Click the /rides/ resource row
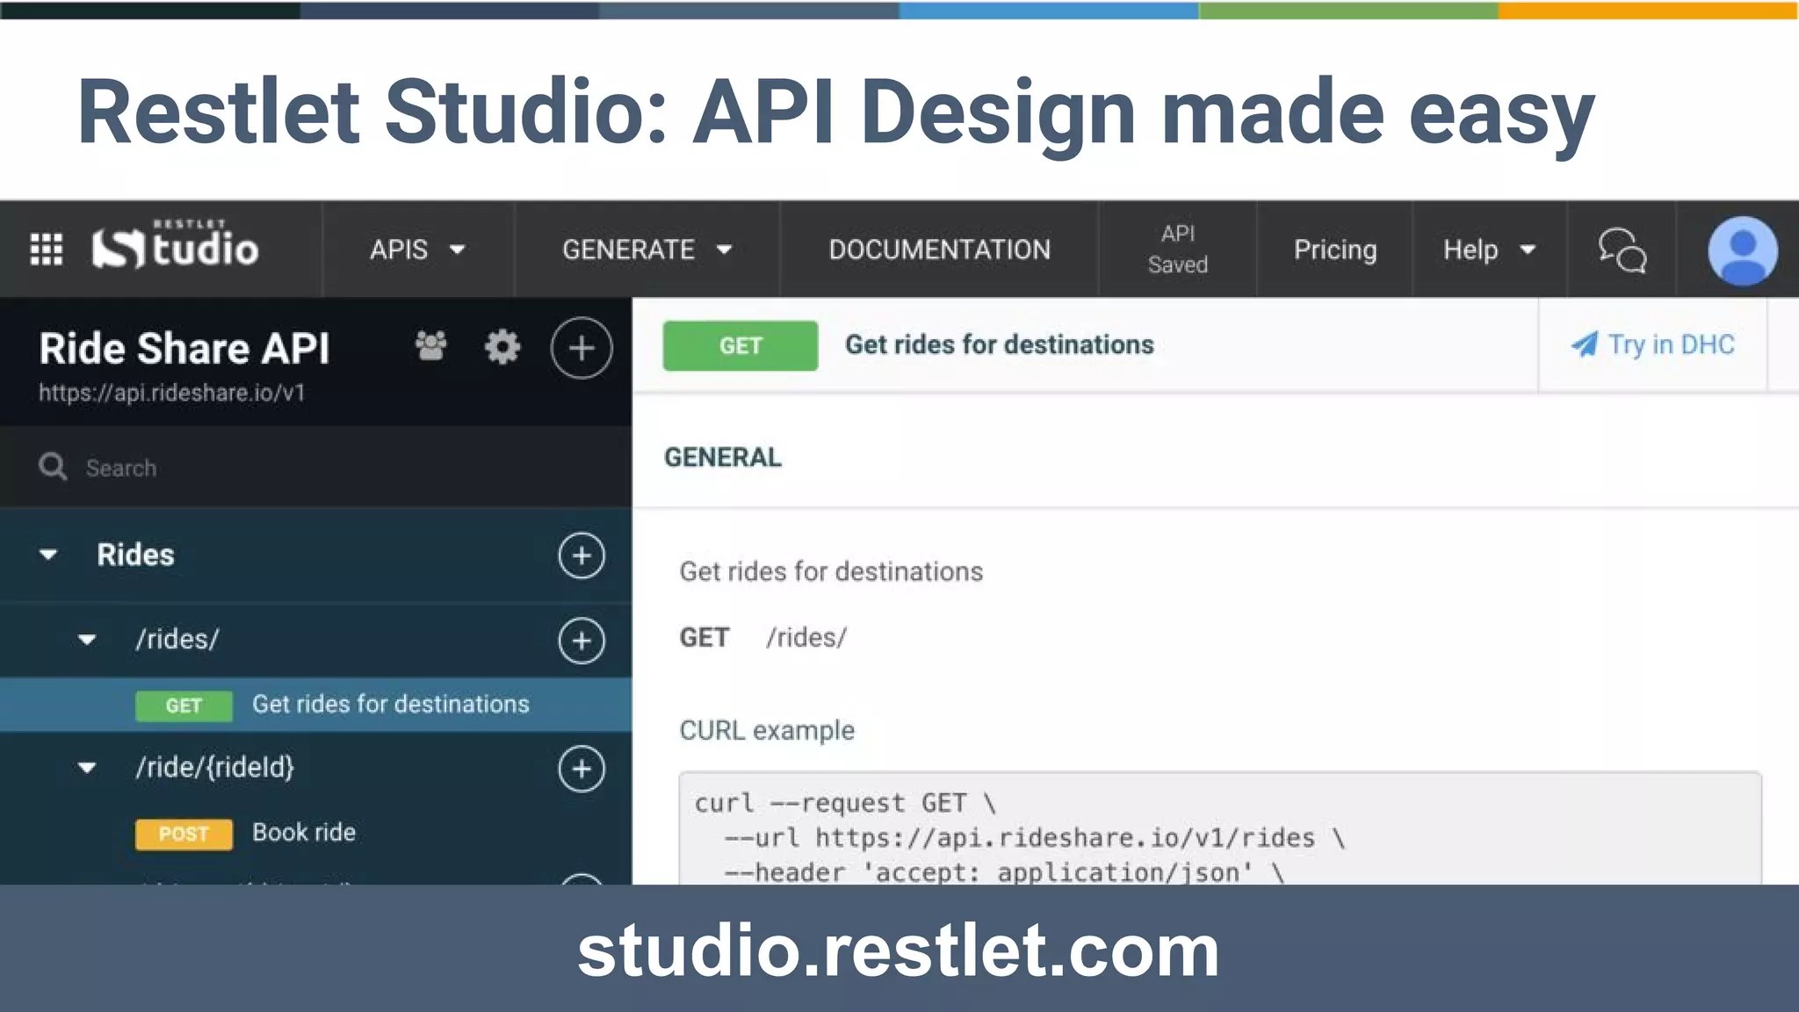This screenshot has width=1799, height=1012. pos(315,640)
